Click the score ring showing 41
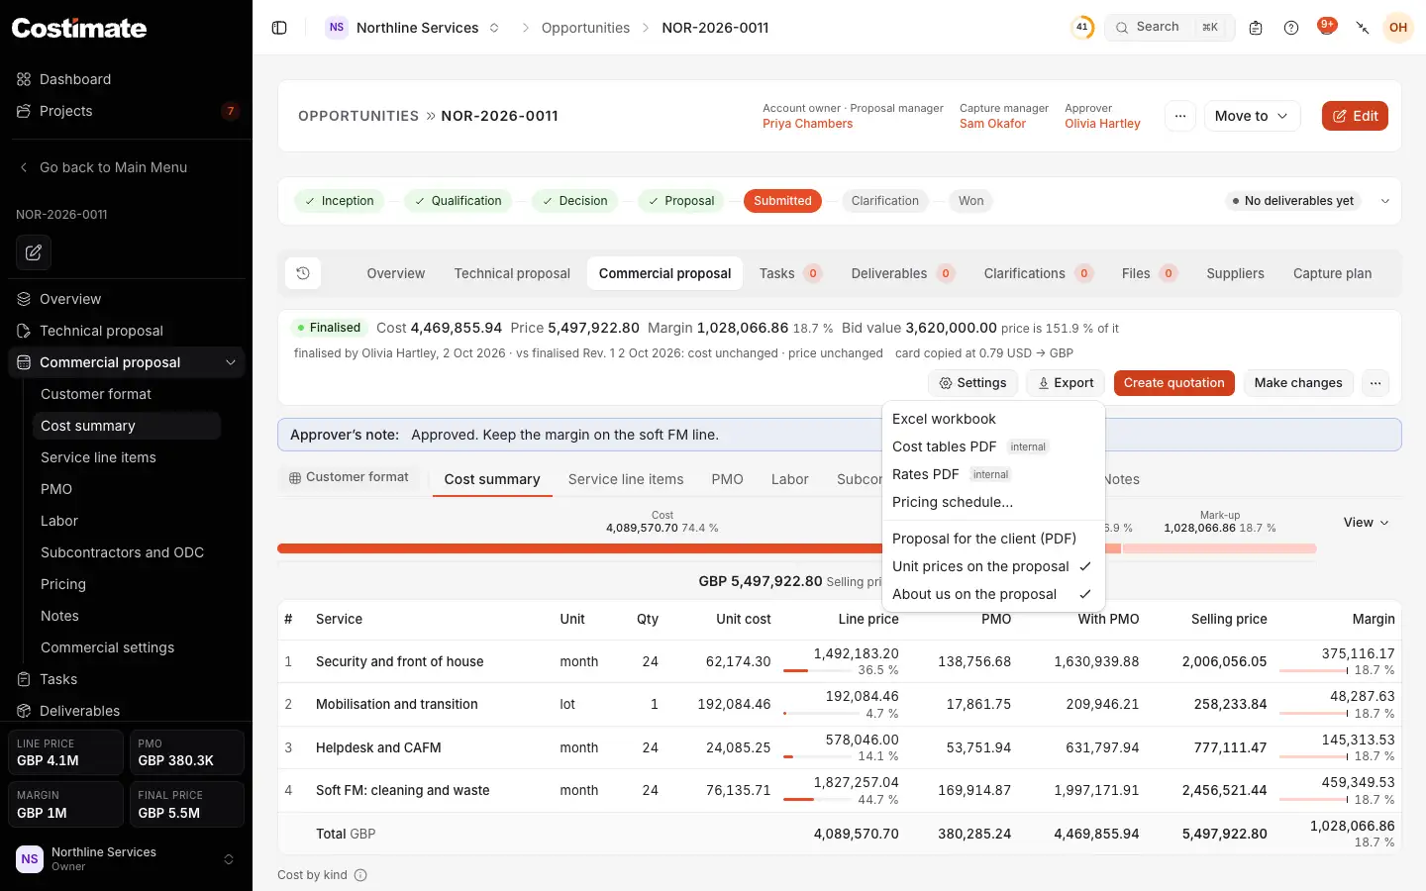The height and width of the screenshot is (891, 1426). coord(1082,28)
